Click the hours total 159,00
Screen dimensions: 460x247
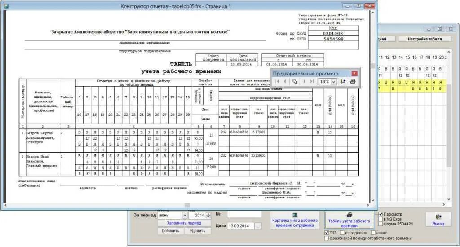211,167
